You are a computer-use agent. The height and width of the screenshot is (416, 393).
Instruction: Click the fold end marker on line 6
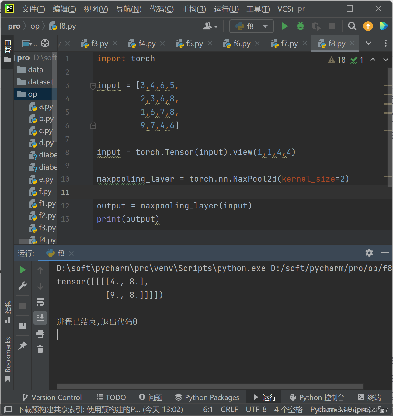click(93, 125)
